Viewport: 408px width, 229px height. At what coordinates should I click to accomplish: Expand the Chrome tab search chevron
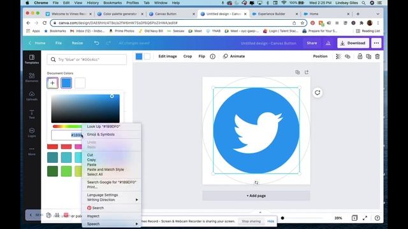point(377,14)
